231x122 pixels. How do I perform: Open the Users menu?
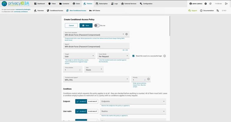point(76,4)
